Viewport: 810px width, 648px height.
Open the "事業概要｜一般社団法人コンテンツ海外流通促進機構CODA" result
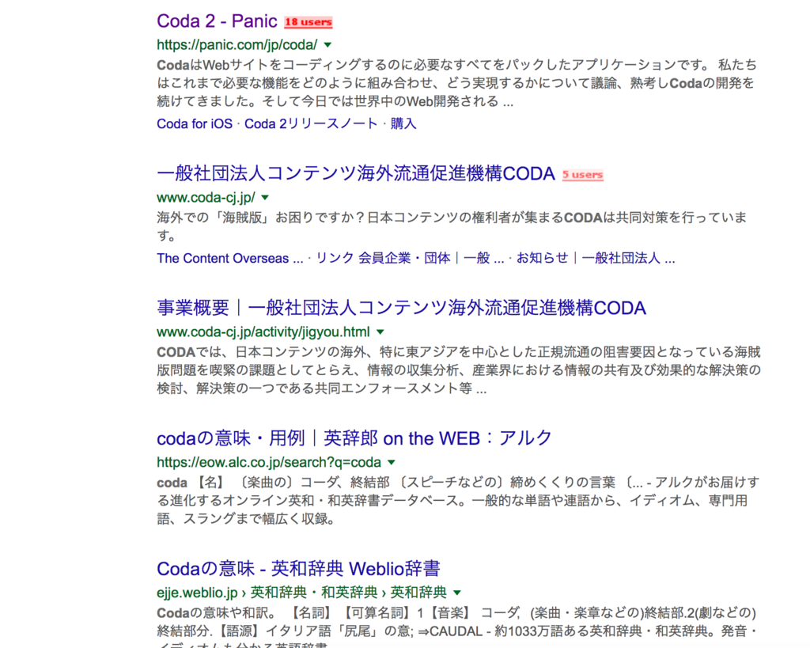click(401, 308)
